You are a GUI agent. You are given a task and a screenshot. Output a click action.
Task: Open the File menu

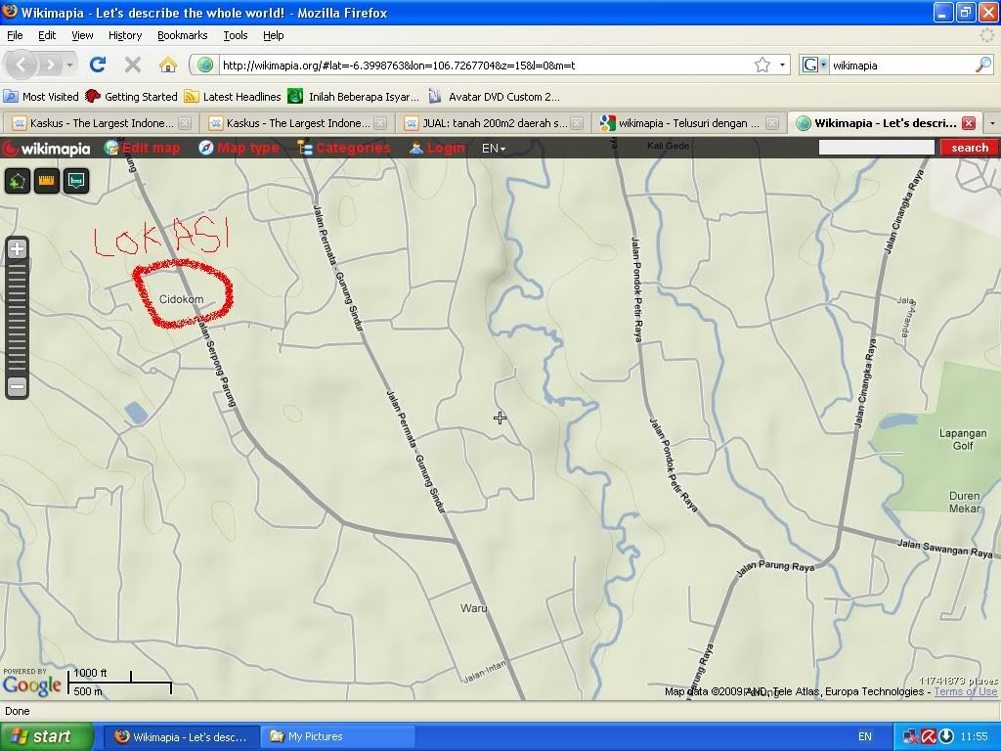pyautogui.click(x=15, y=35)
